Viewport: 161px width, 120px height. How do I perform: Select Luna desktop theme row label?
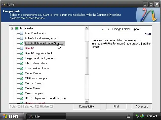click(x=37, y=68)
